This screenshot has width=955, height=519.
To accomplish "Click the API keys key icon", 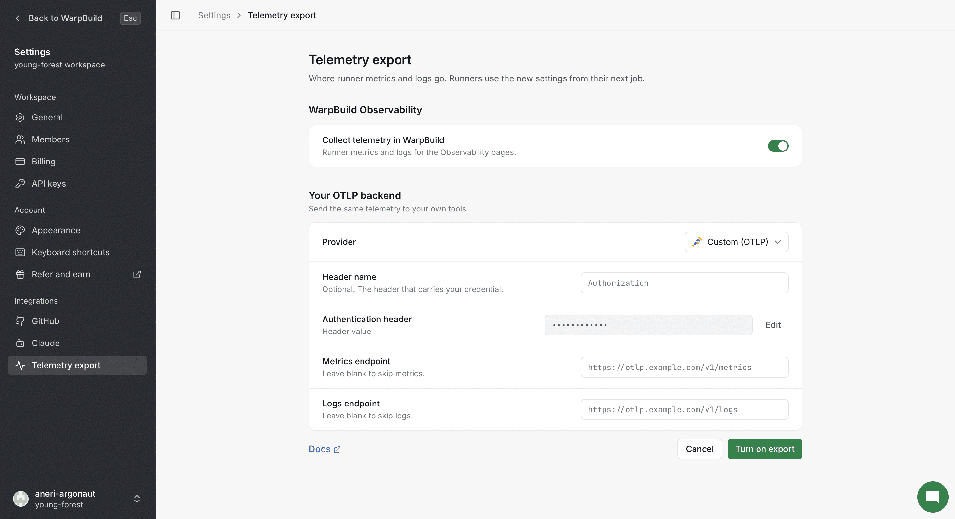I will pyautogui.click(x=20, y=184).
